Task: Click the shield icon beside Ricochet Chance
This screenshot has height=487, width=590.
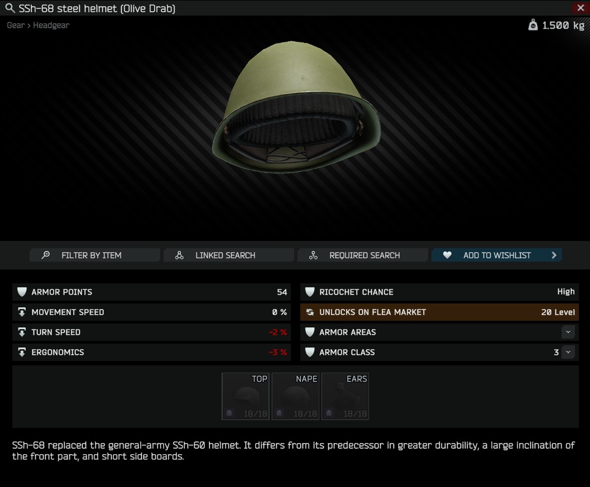Action: point(310,292)
